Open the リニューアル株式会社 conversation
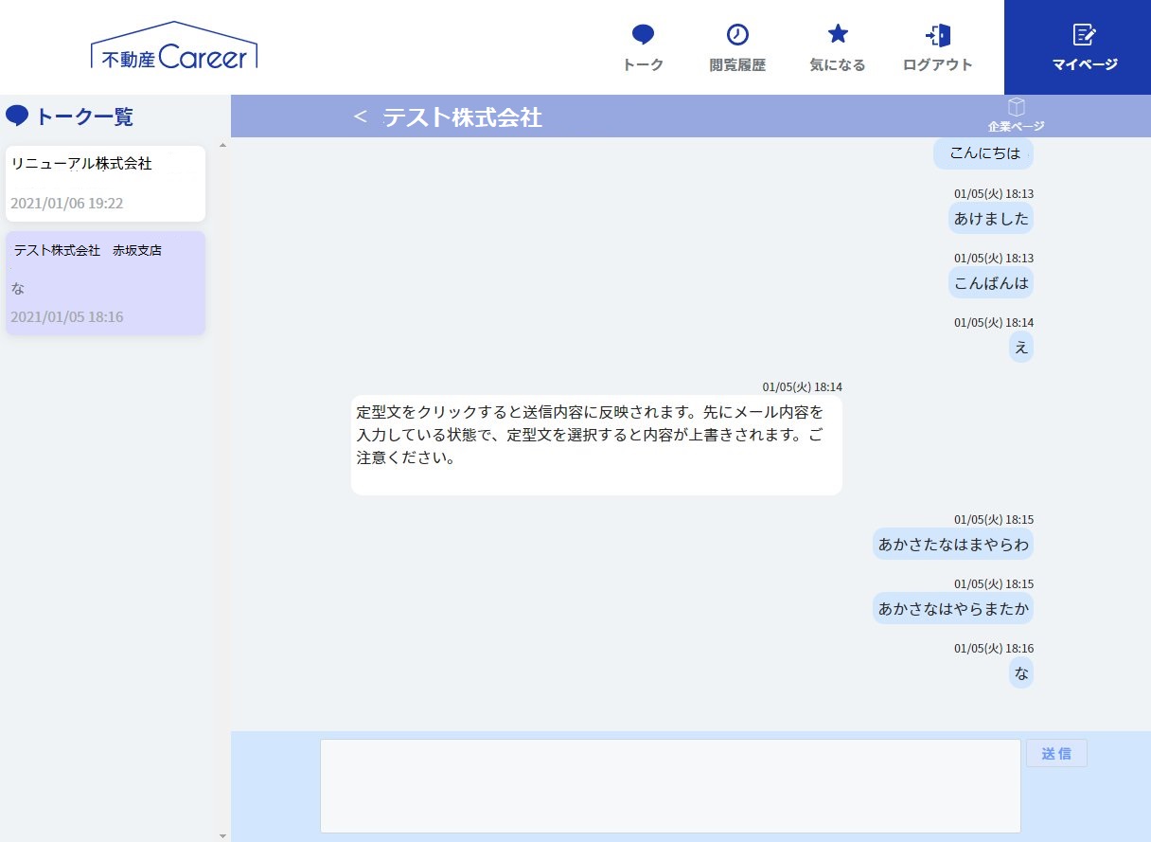The height and width of the screenshot is (842, 1151). pyautogui.click(x=105, y=183)
